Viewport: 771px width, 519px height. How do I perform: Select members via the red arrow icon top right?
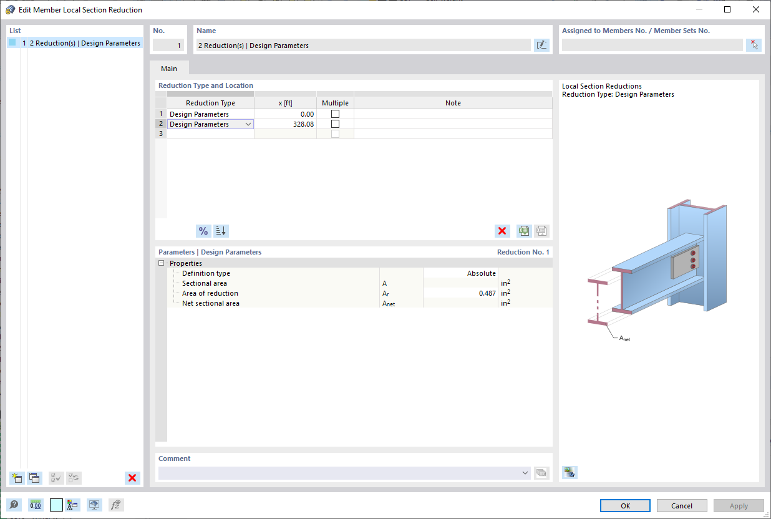(x=754, y=44)
